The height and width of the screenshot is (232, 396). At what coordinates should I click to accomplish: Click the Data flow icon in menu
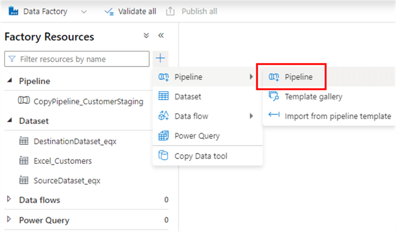164,115
